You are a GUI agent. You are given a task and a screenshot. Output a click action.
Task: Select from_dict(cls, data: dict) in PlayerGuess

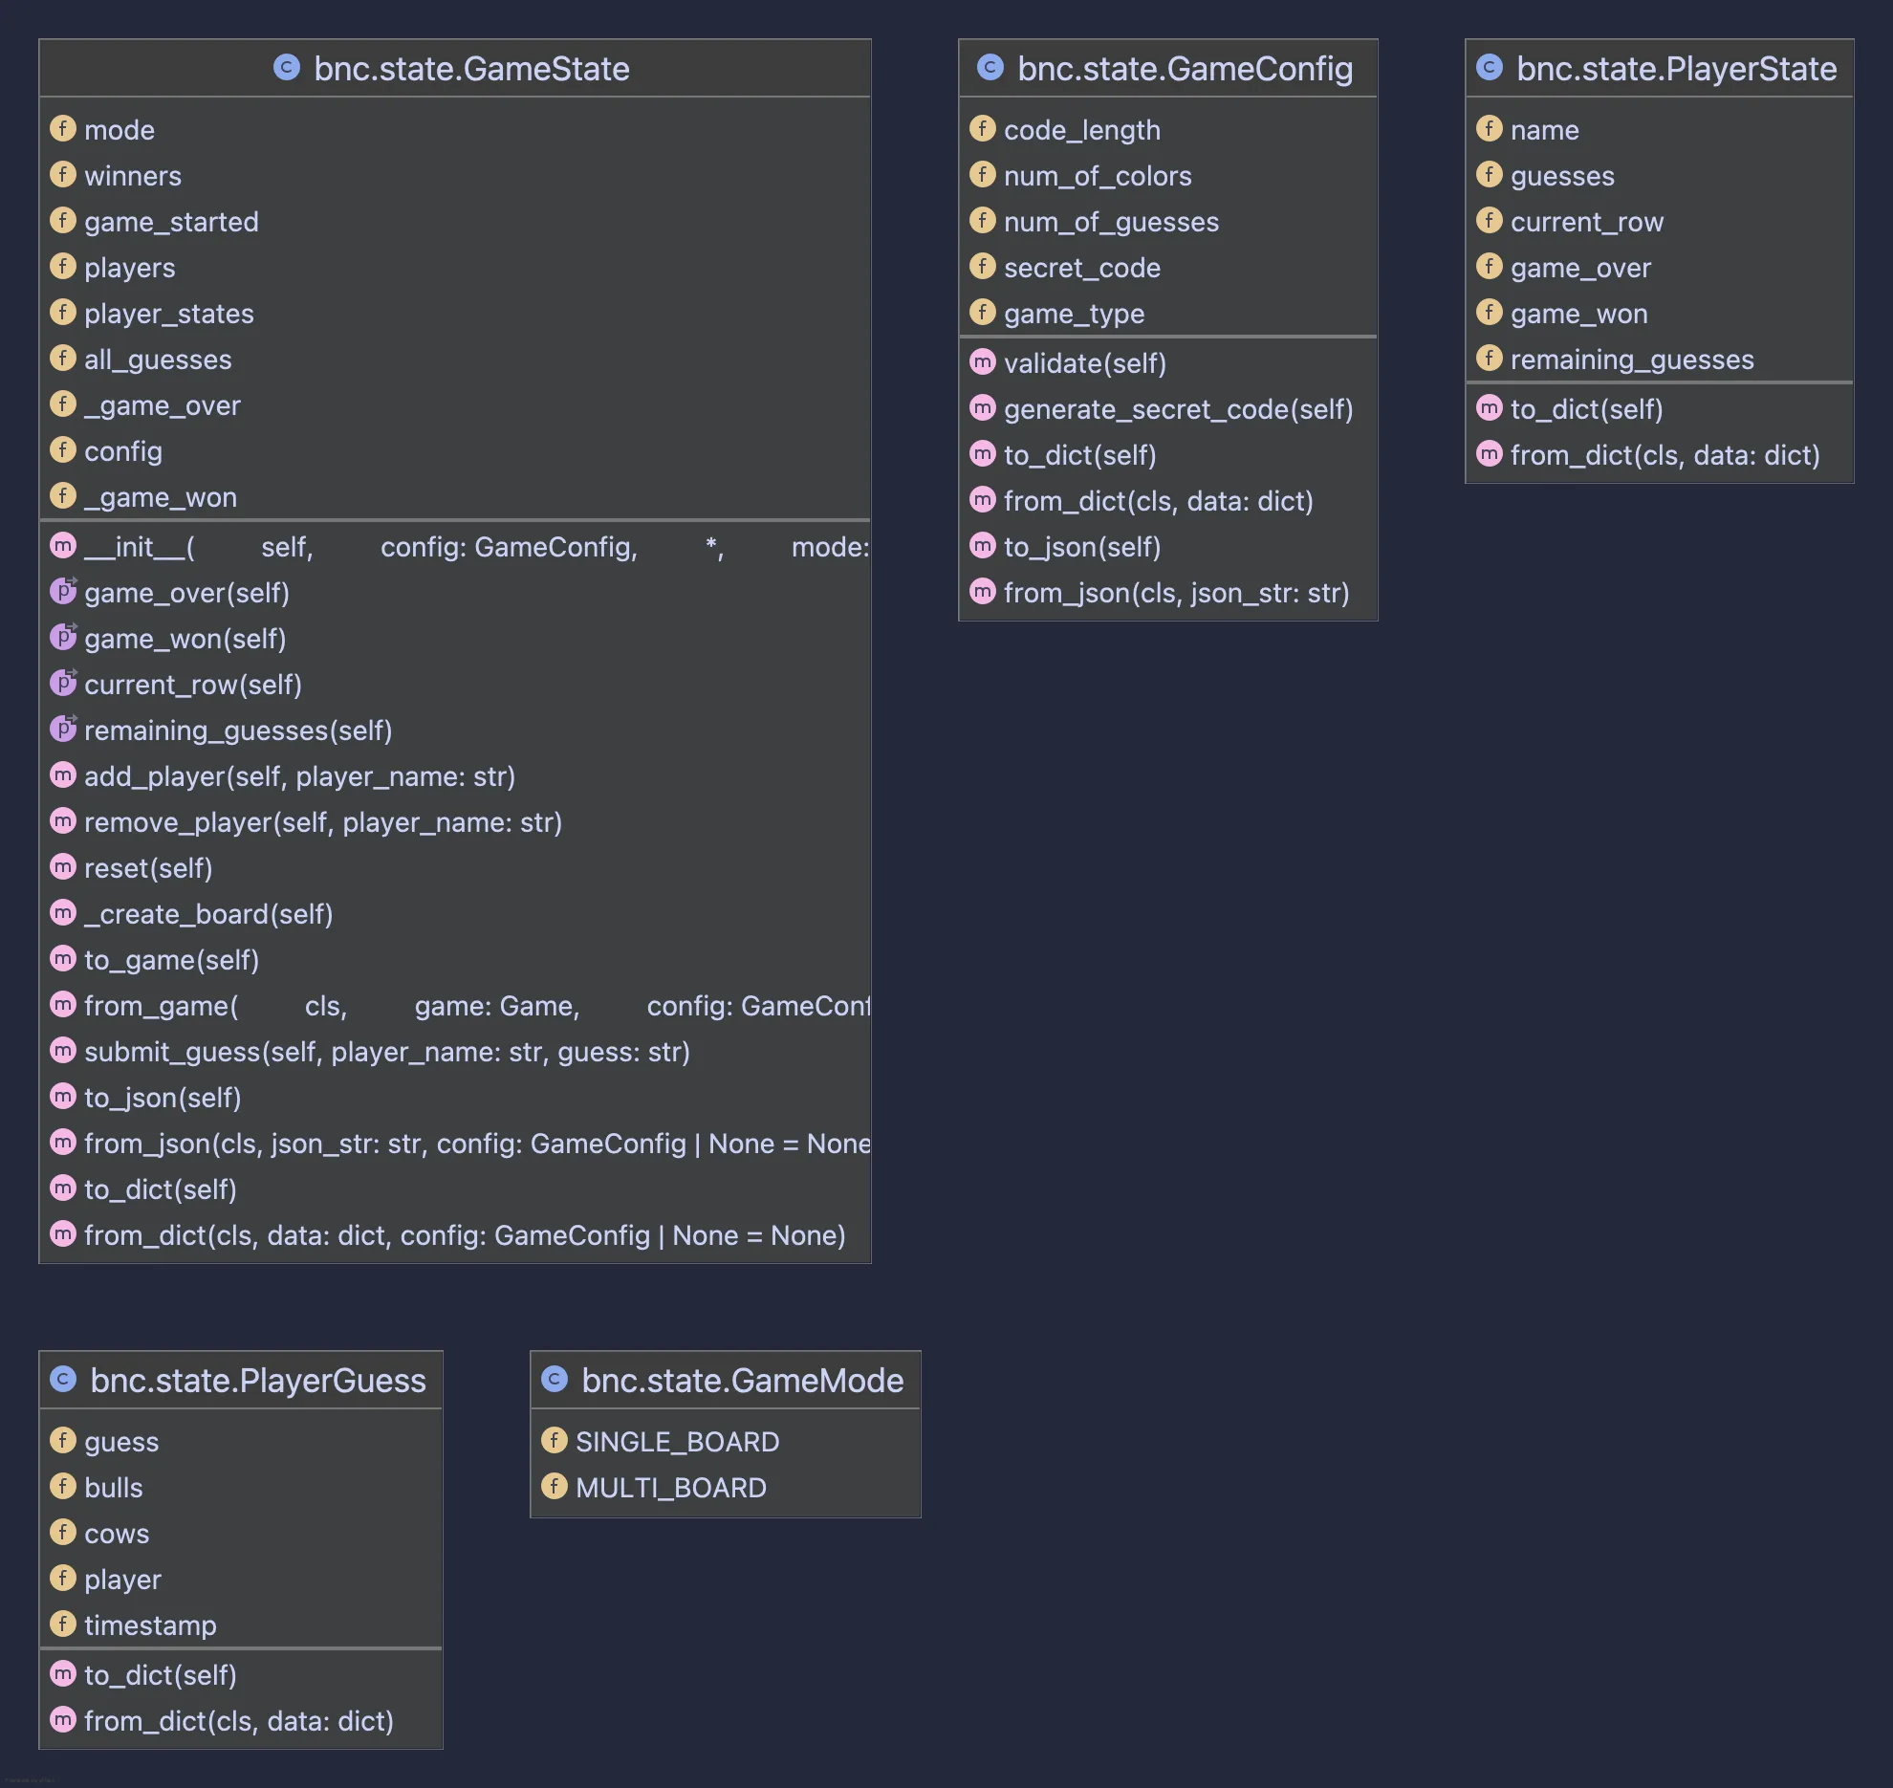(x=239, y=1721)
